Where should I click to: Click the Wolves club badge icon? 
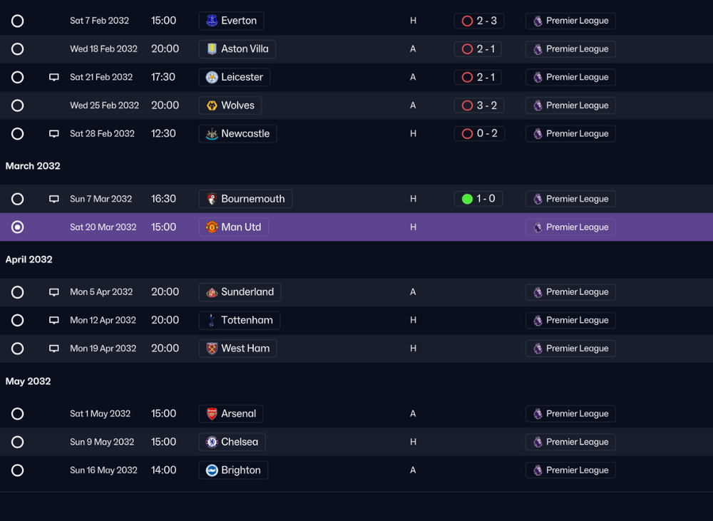(212, 105)
